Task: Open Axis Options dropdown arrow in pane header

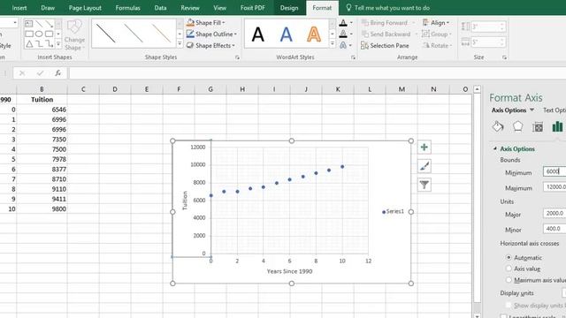Action: tap(532, 110)
